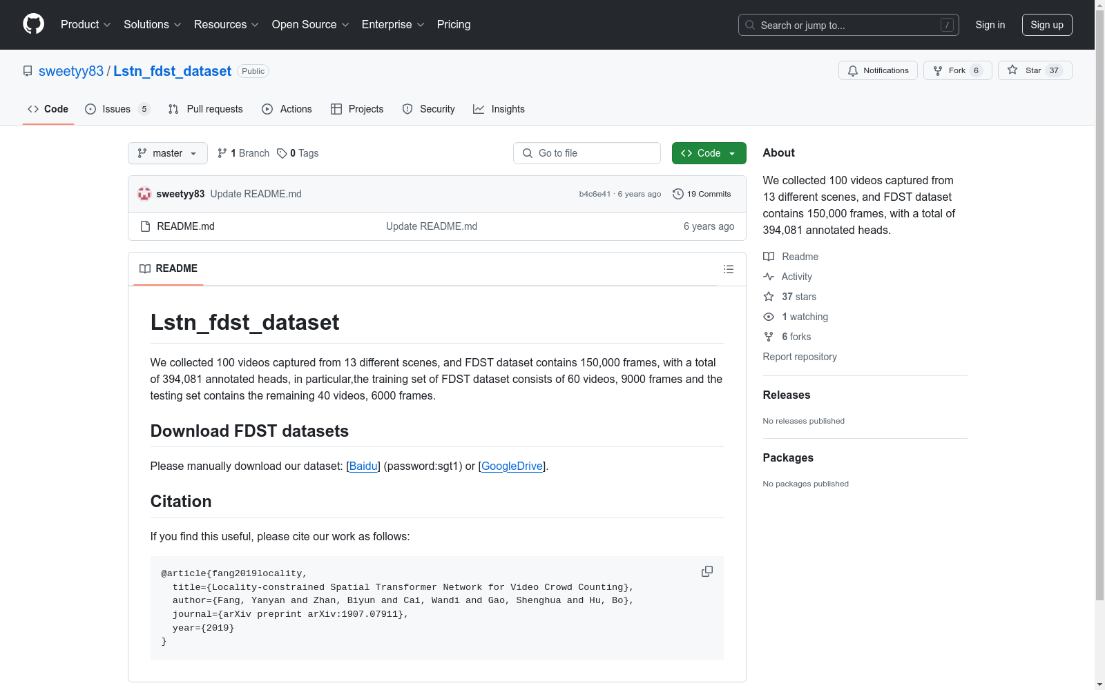Viewport: 1105px width, 690px height.
Task: Open the README.md file
Action: [x=186, y=226]
